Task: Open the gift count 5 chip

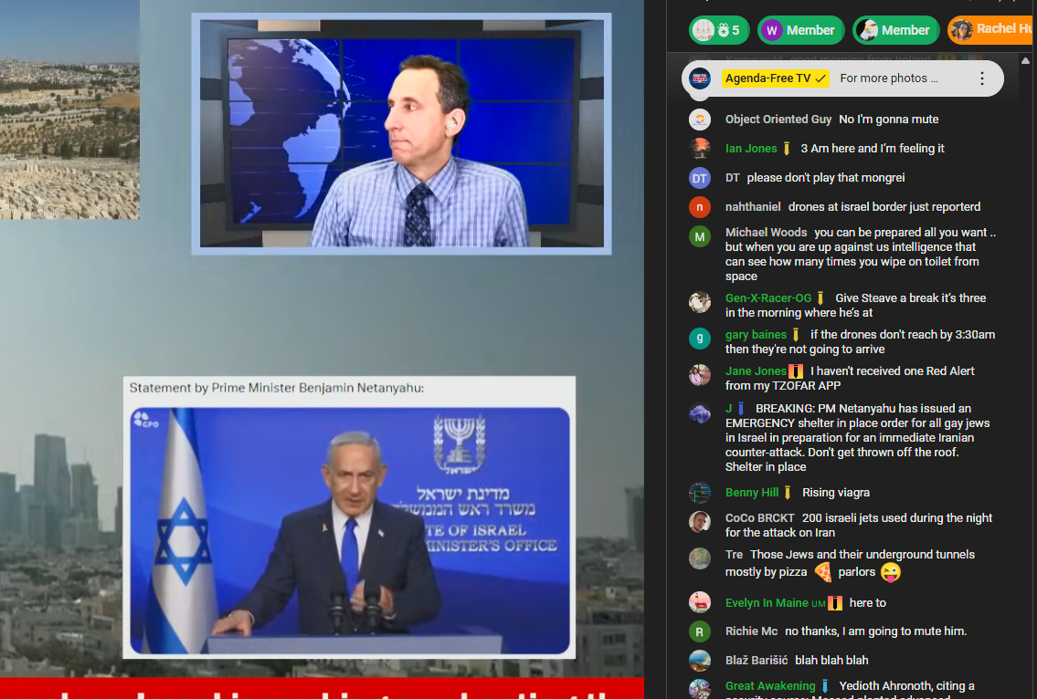Action: pyautogui.click(x=719, y=30)
